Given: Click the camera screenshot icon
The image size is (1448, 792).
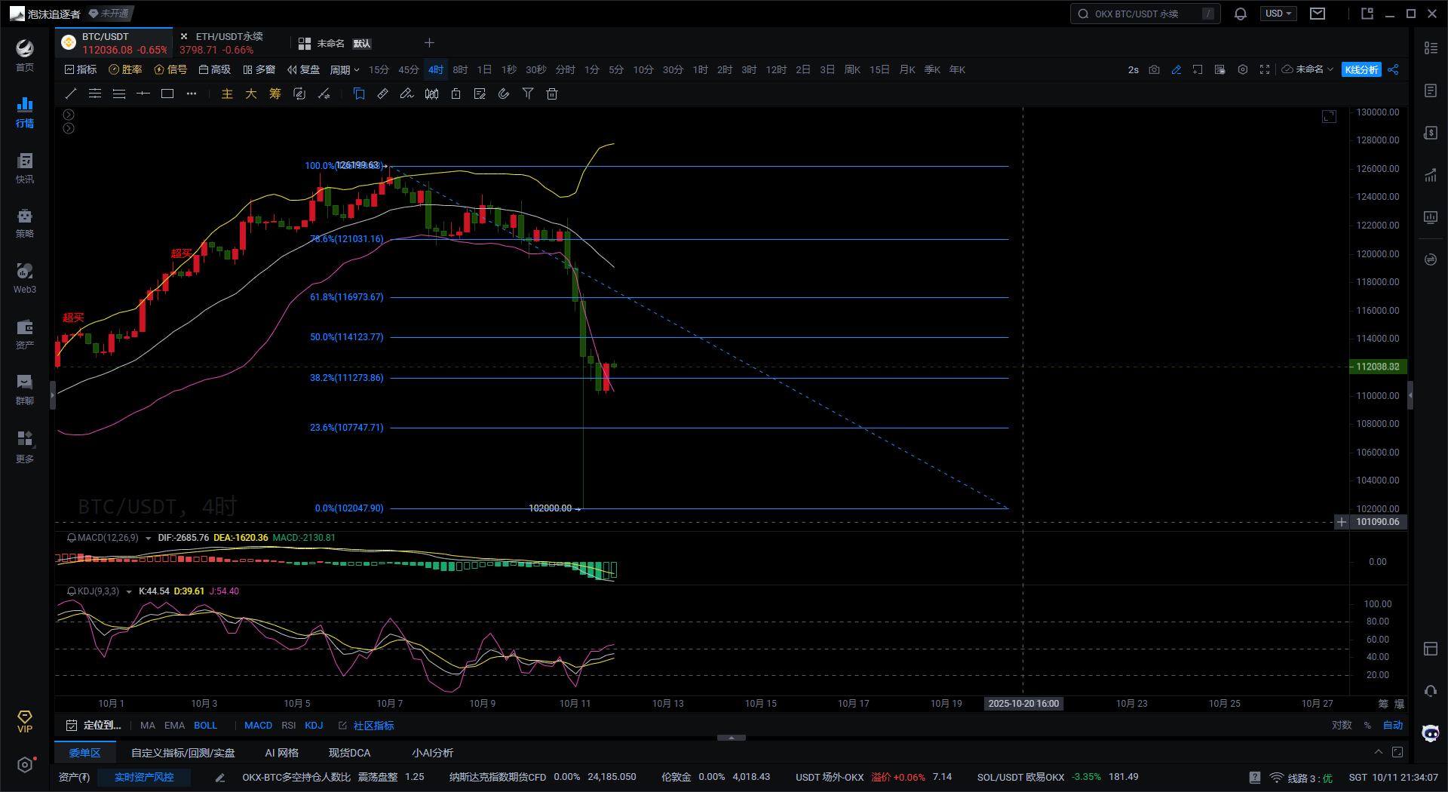Looking at the screenshot, I should coord(1154,69).
